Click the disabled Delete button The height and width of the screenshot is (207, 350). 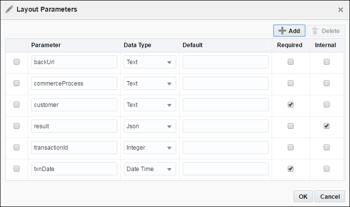point(326,31)
